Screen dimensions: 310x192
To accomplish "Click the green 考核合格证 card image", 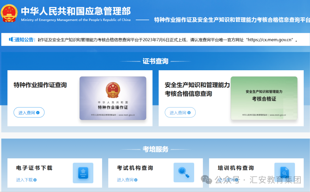I will 264,98.
